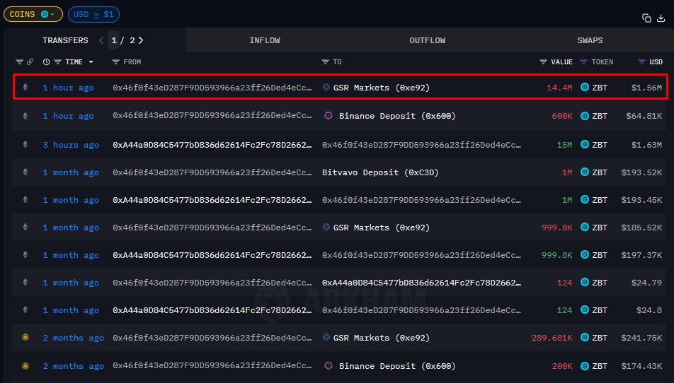674x383 pixels.
Task: Open GSR Markets (0xe92) in the 14.4M row
Action: click(382, 88)
